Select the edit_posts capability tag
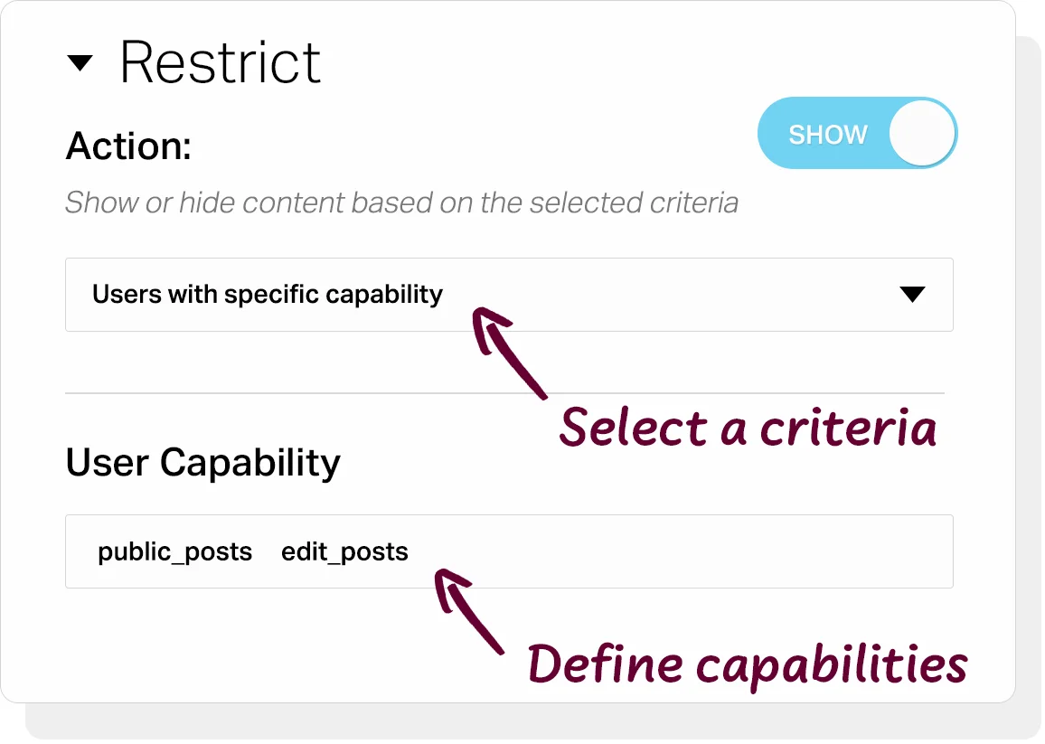1045x744 pixels. [344, 552]
